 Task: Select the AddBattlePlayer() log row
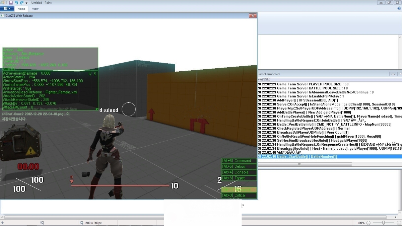point(330,112)
